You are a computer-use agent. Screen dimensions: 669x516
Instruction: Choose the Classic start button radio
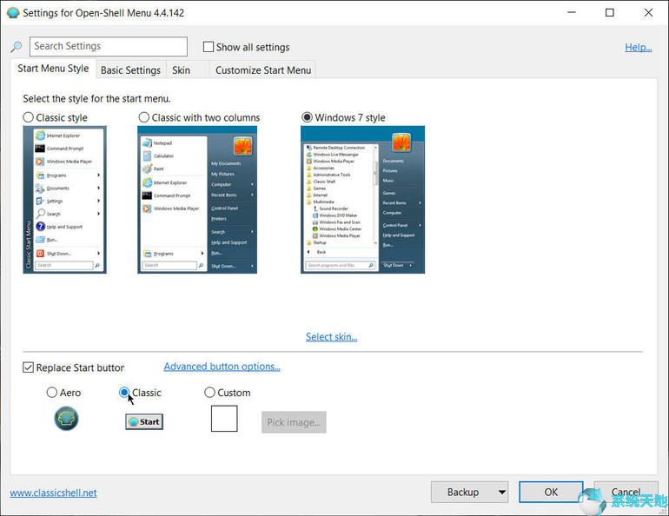124,393
